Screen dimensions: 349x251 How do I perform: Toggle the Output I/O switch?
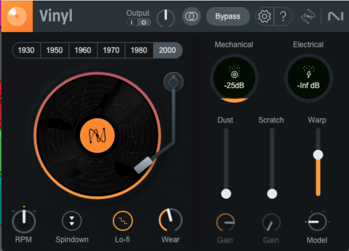139,22
